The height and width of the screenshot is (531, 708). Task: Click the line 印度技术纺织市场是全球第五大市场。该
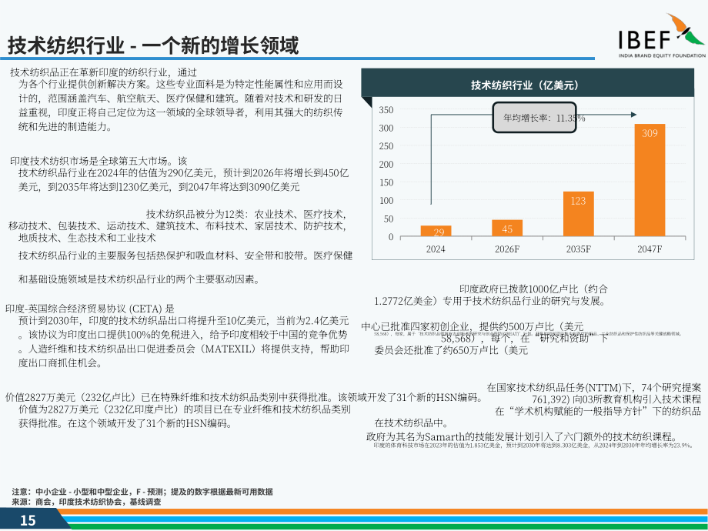point(99,161)
